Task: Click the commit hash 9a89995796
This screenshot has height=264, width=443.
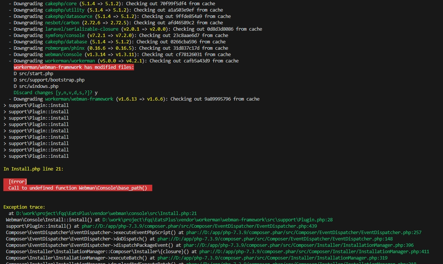Action: point(218,99)
